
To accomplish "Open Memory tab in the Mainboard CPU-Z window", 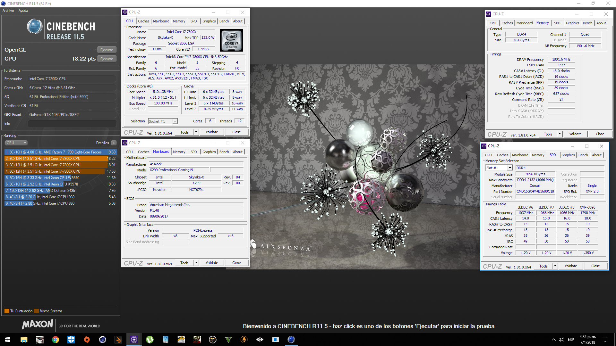I will click(179, 152).
